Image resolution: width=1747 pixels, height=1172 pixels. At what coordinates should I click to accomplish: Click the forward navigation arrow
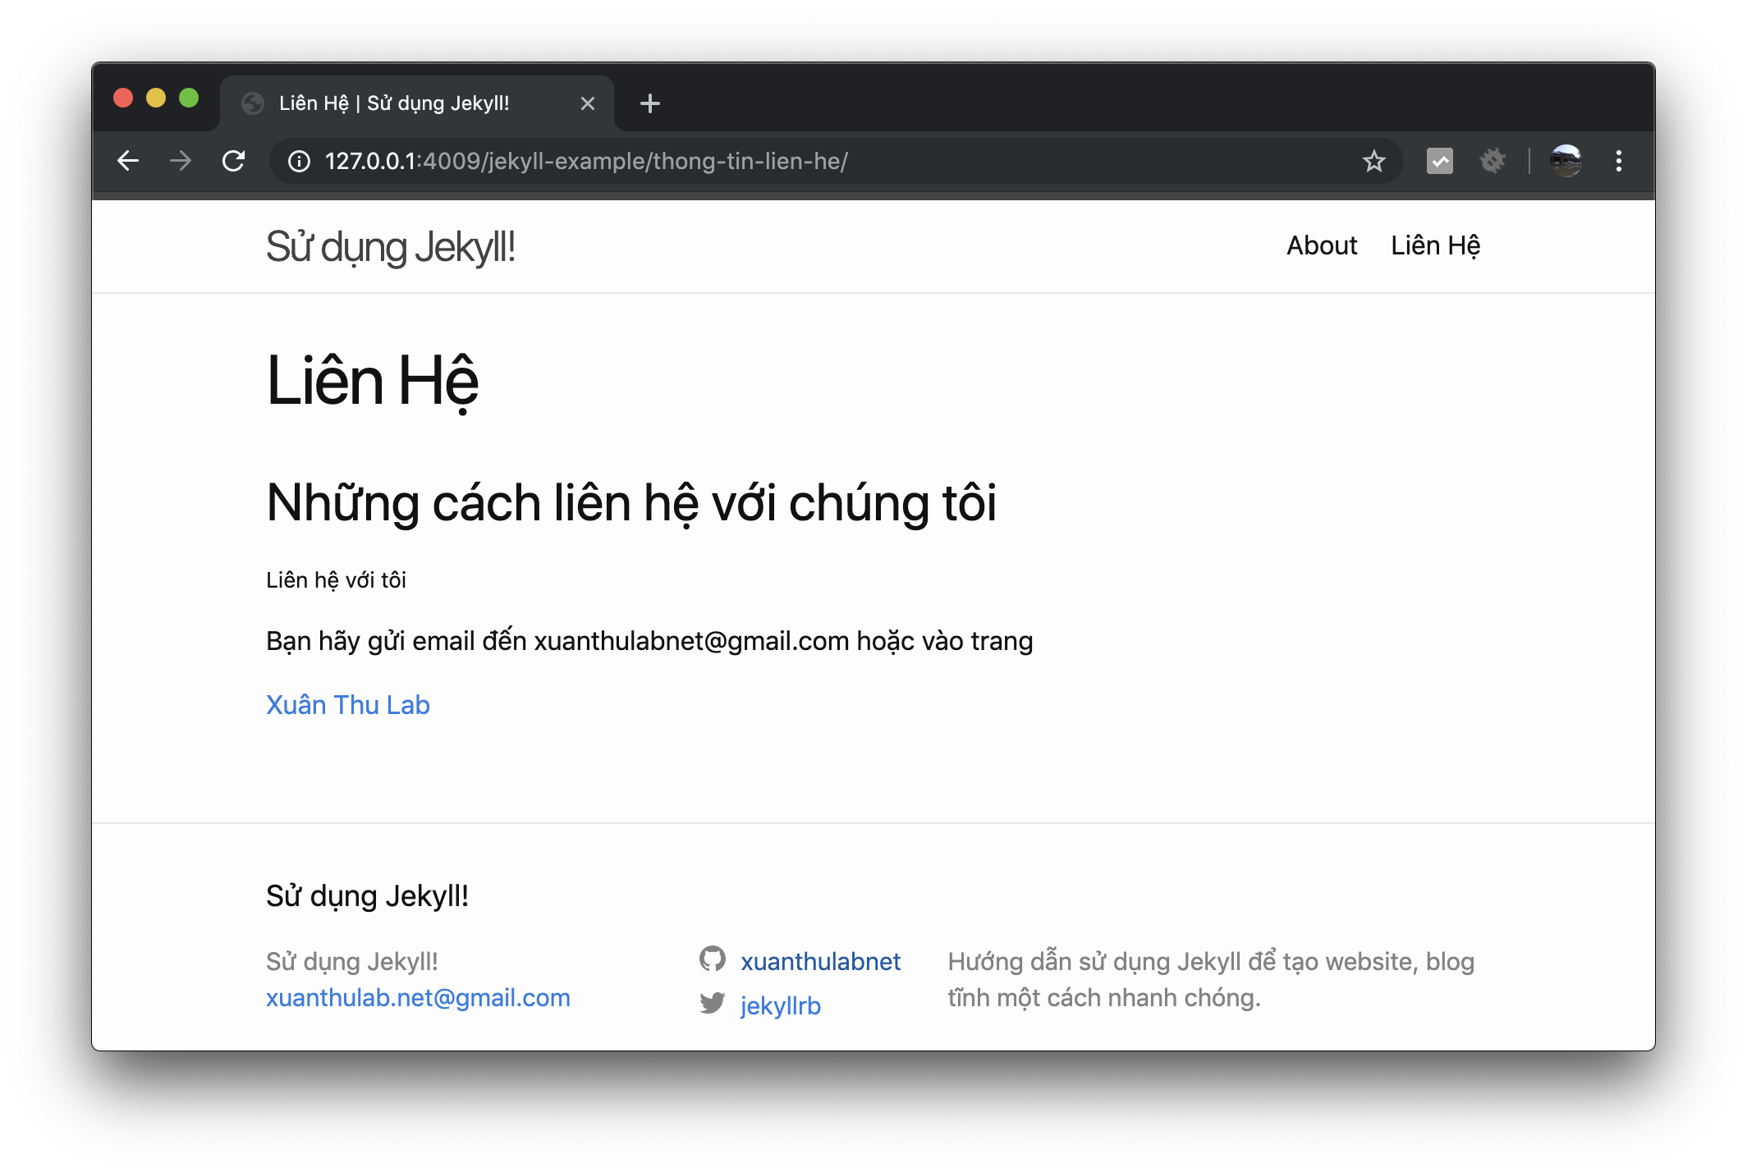pos(181,161)
